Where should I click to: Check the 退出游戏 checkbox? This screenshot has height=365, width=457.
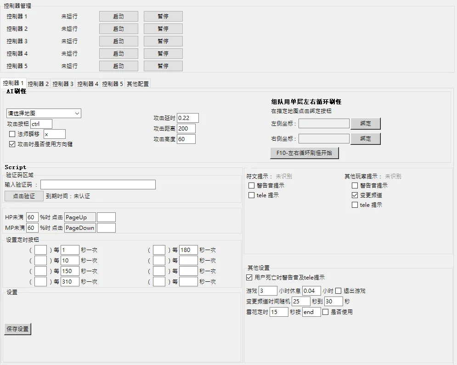339,291
